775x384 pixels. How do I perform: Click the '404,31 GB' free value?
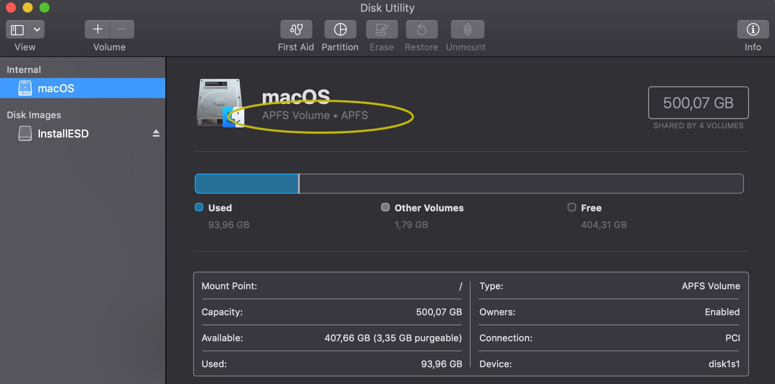pos(604,225)
